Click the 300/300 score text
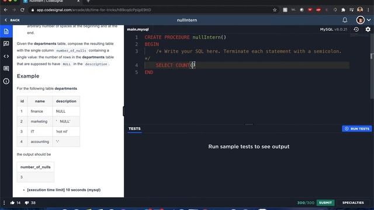Screen dimensions: 374x210 pyautogui.click(x=306, y=202)
